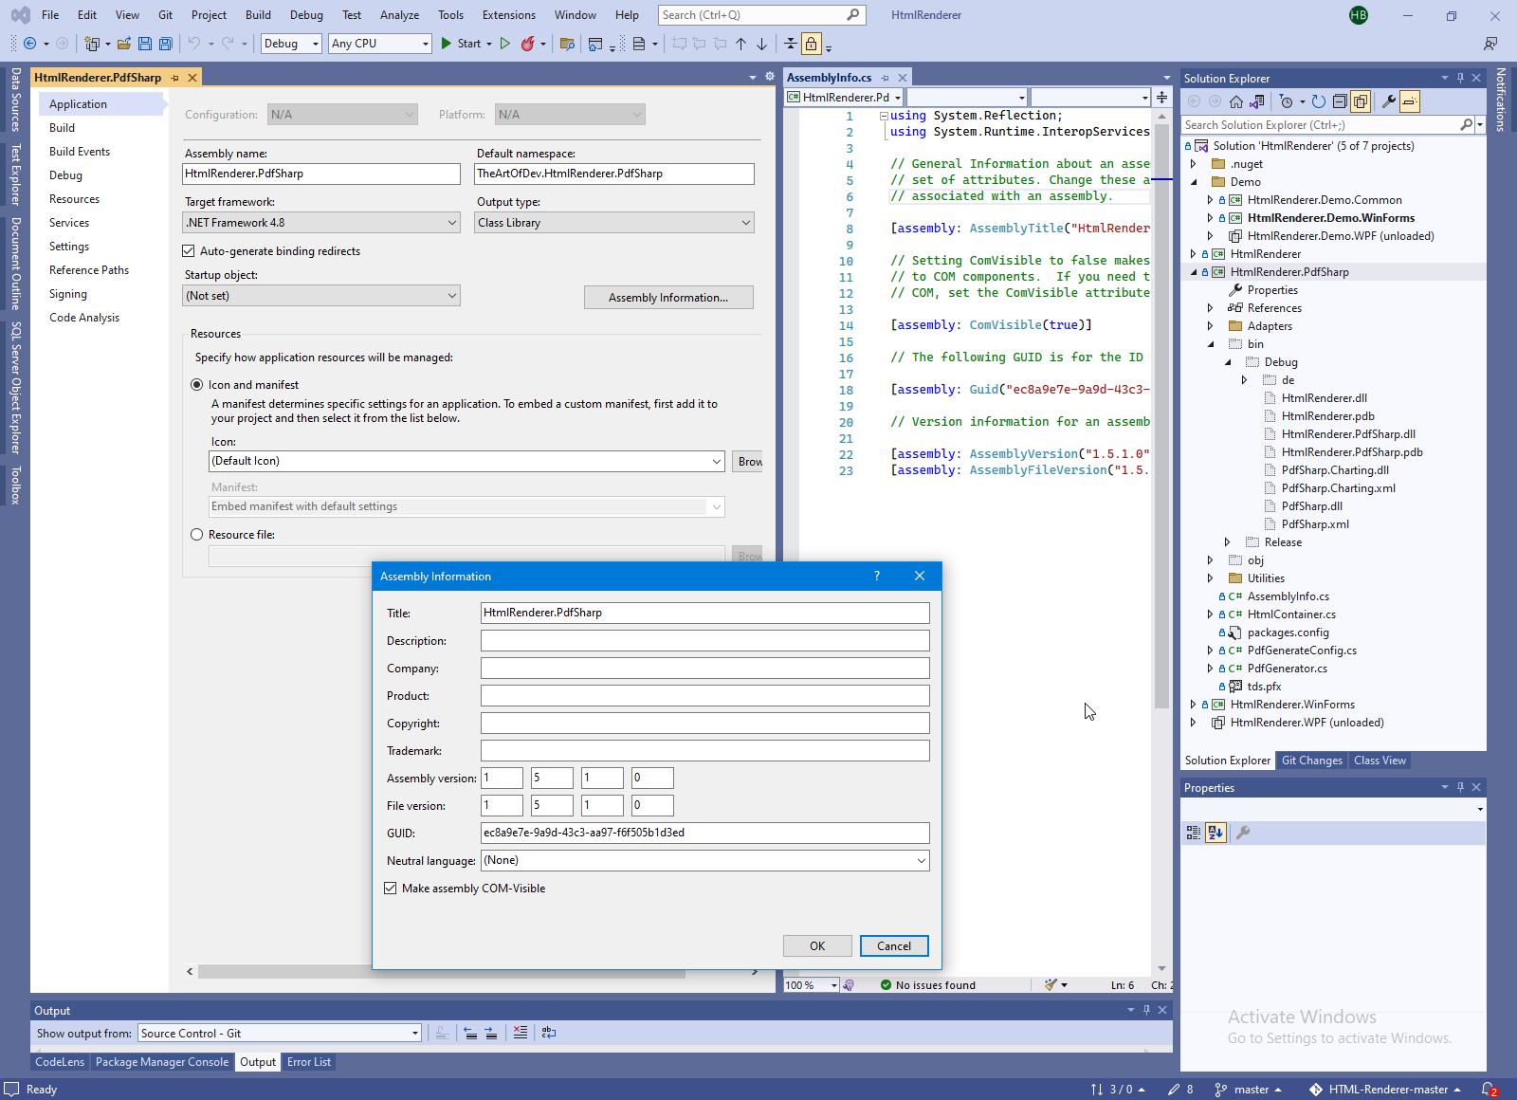Click Collapse All in Solution Explorer toolbar

tap(1340, 101)
